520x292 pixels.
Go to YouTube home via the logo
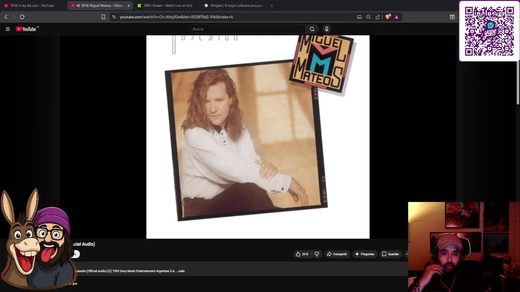[27, 29]
